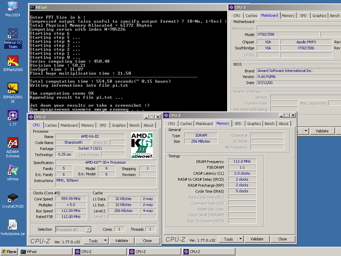Viewport: 341px width, 256px height.
Task: Click the VT82C598 mainboard model field
Action: point(288,34)
